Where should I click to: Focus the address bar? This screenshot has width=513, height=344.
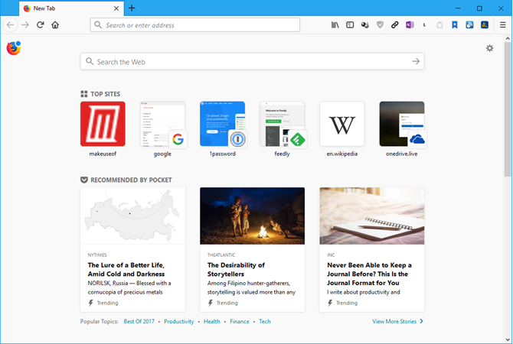(x=195, y=25)
